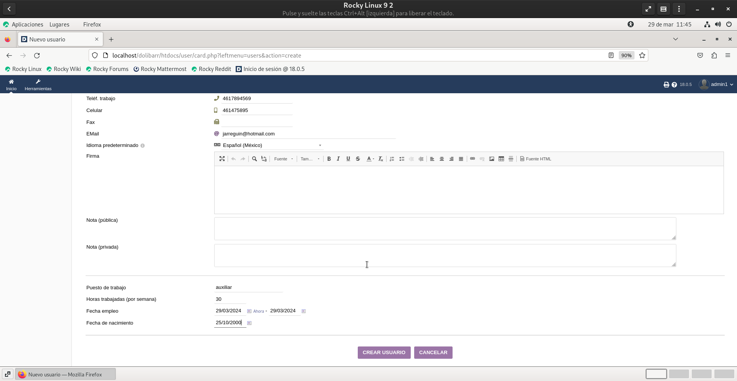Open the Herramientas menu
Image resolution: width=737 pixels, height=381 pixels.
coord(38,84)
